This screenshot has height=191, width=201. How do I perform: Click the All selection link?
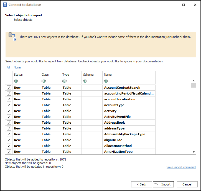[x=8, y=67]
